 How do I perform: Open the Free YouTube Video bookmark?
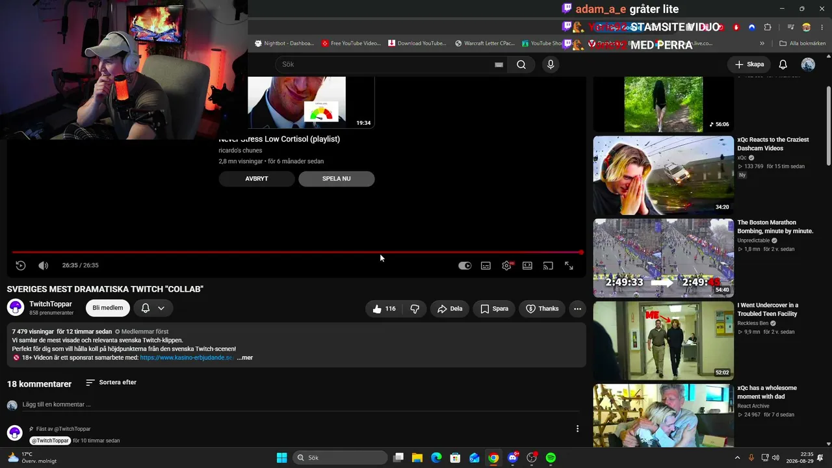click(351, 44)
